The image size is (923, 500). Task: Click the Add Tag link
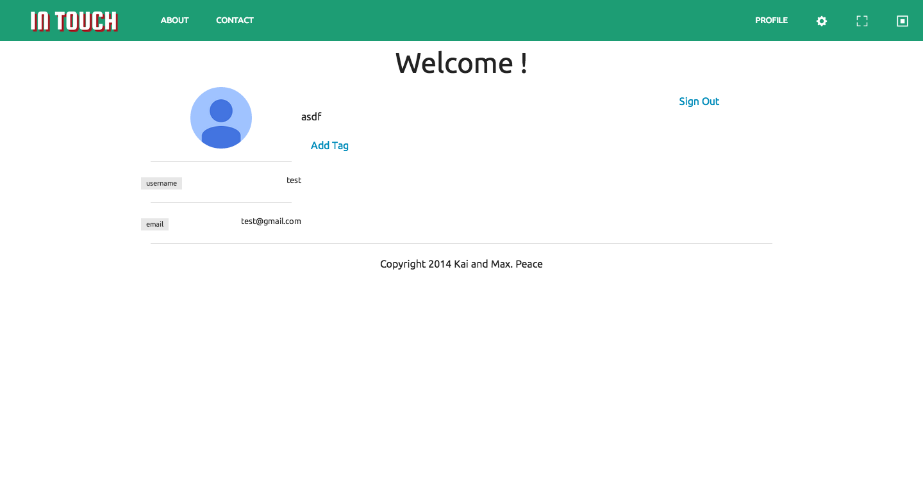(329, 145)
